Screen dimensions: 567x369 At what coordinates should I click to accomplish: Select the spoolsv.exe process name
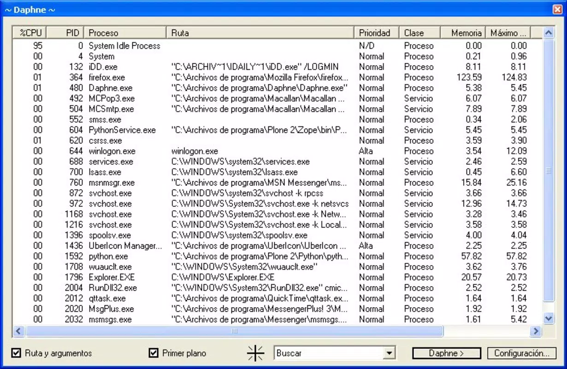click(x=111, y=235)
